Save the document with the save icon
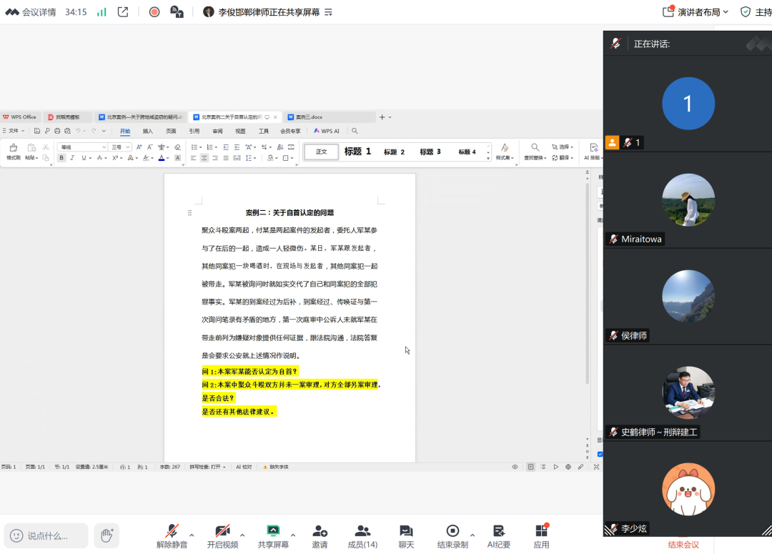772x554 pixels. point(37,131)
